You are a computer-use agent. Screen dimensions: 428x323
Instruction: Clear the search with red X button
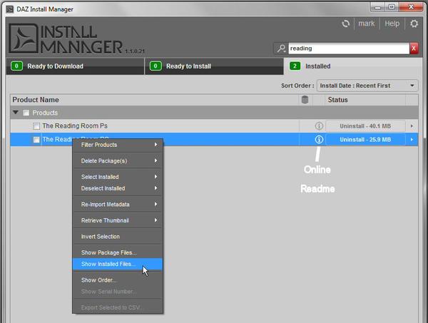(x=414, y=48)
